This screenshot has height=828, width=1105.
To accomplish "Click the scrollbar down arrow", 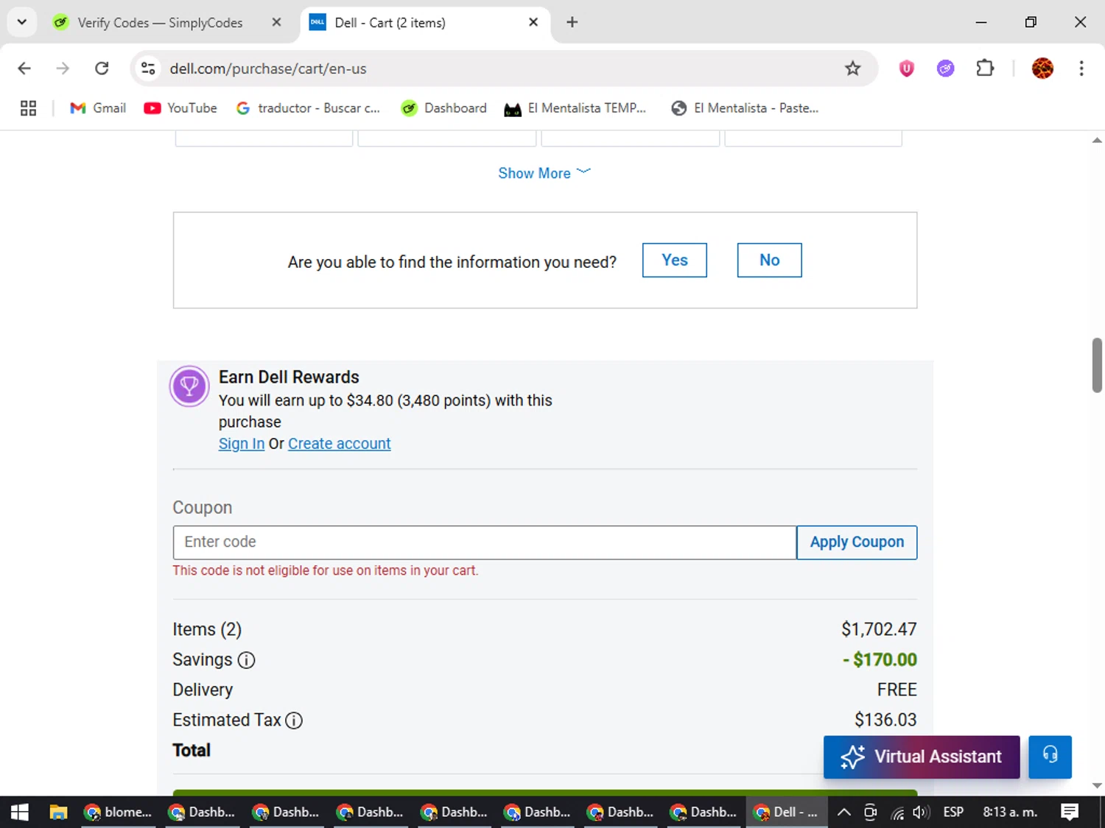I will 1097,786.
